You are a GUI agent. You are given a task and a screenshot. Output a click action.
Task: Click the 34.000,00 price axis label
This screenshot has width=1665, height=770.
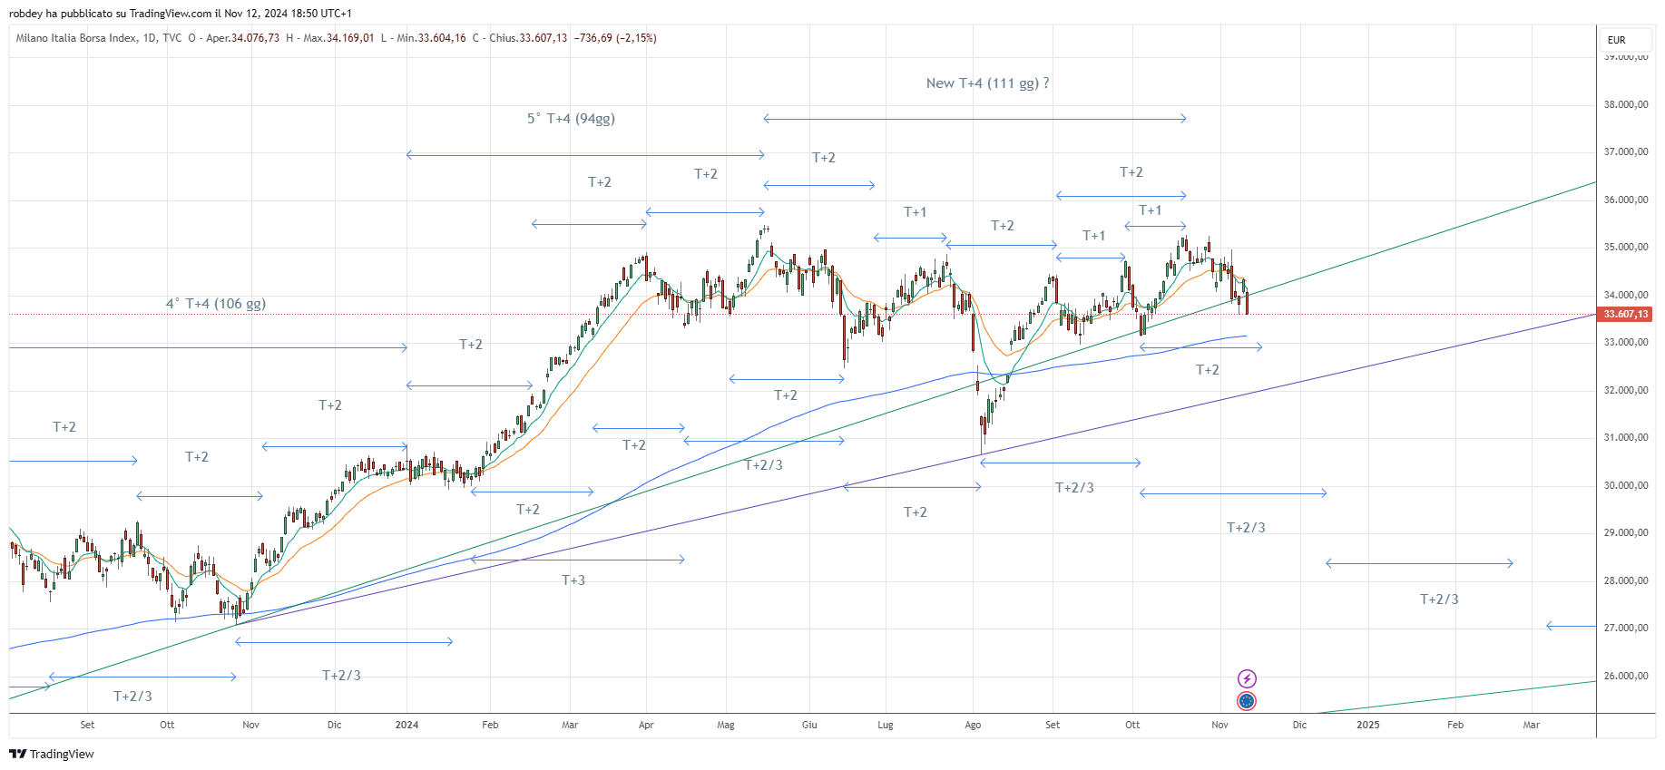pos(1626,295)
